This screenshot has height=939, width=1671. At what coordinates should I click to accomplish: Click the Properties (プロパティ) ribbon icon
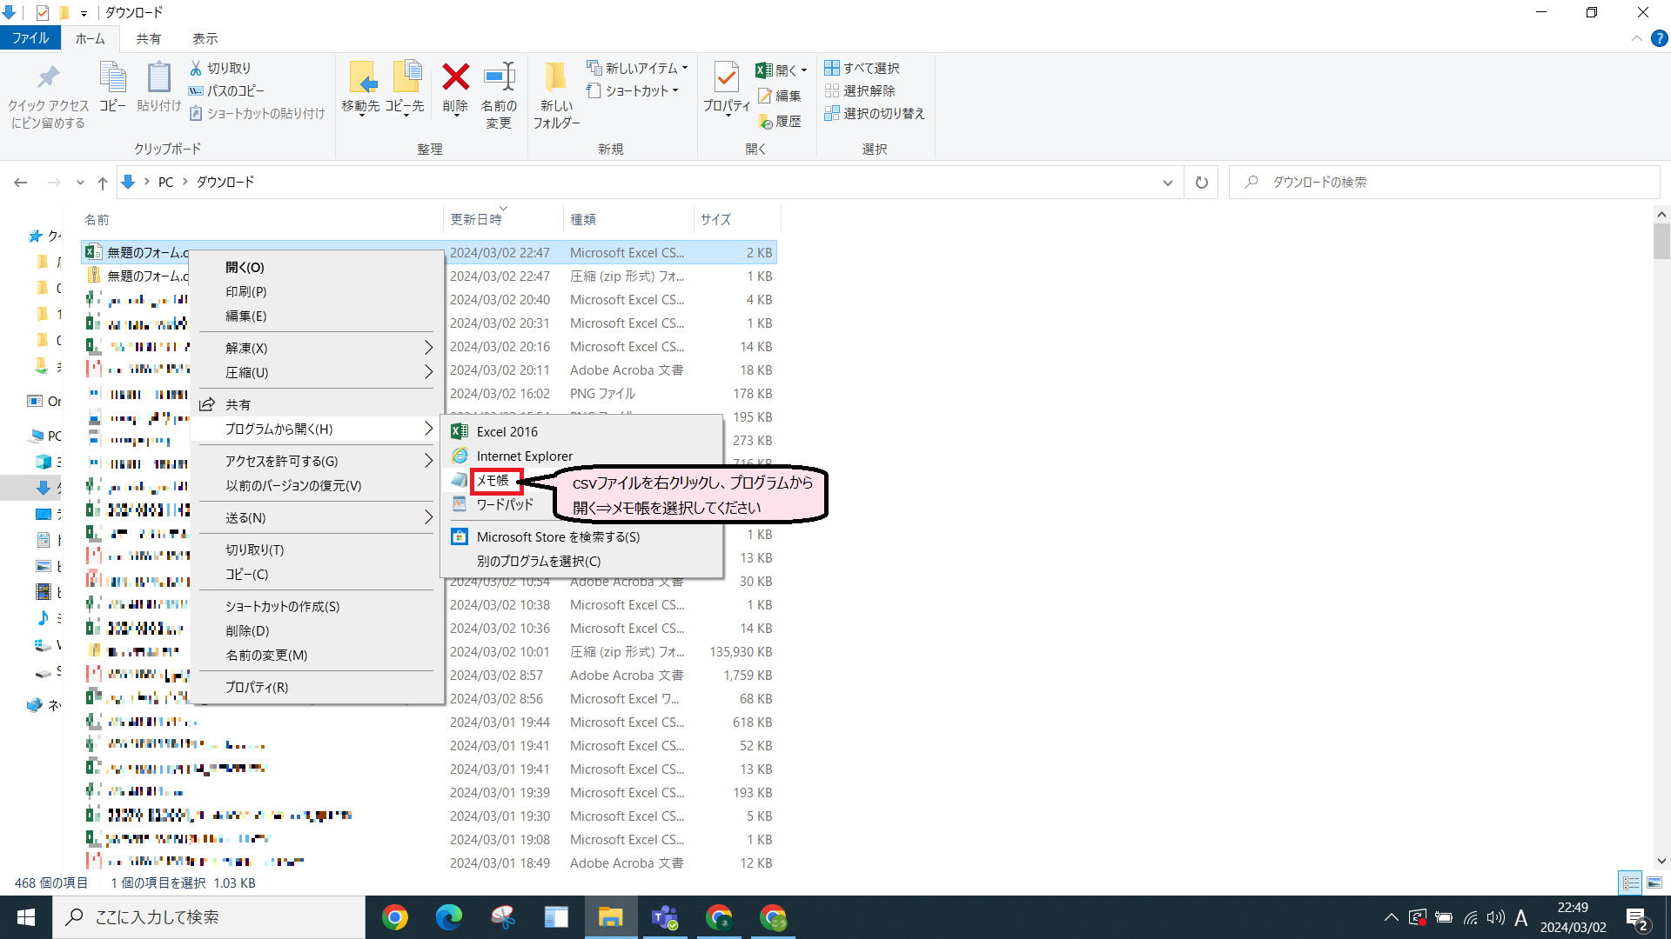(726, 78)
